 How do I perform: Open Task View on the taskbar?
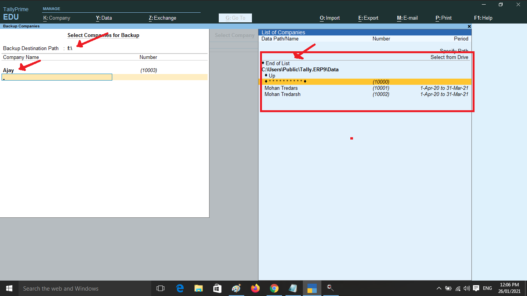pyautogui.click(x=160, y=288)
